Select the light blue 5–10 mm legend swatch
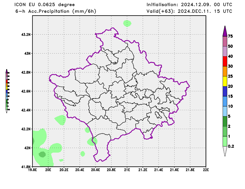The width and height of the screenshot is (245, 189). [x=225, y=111]
